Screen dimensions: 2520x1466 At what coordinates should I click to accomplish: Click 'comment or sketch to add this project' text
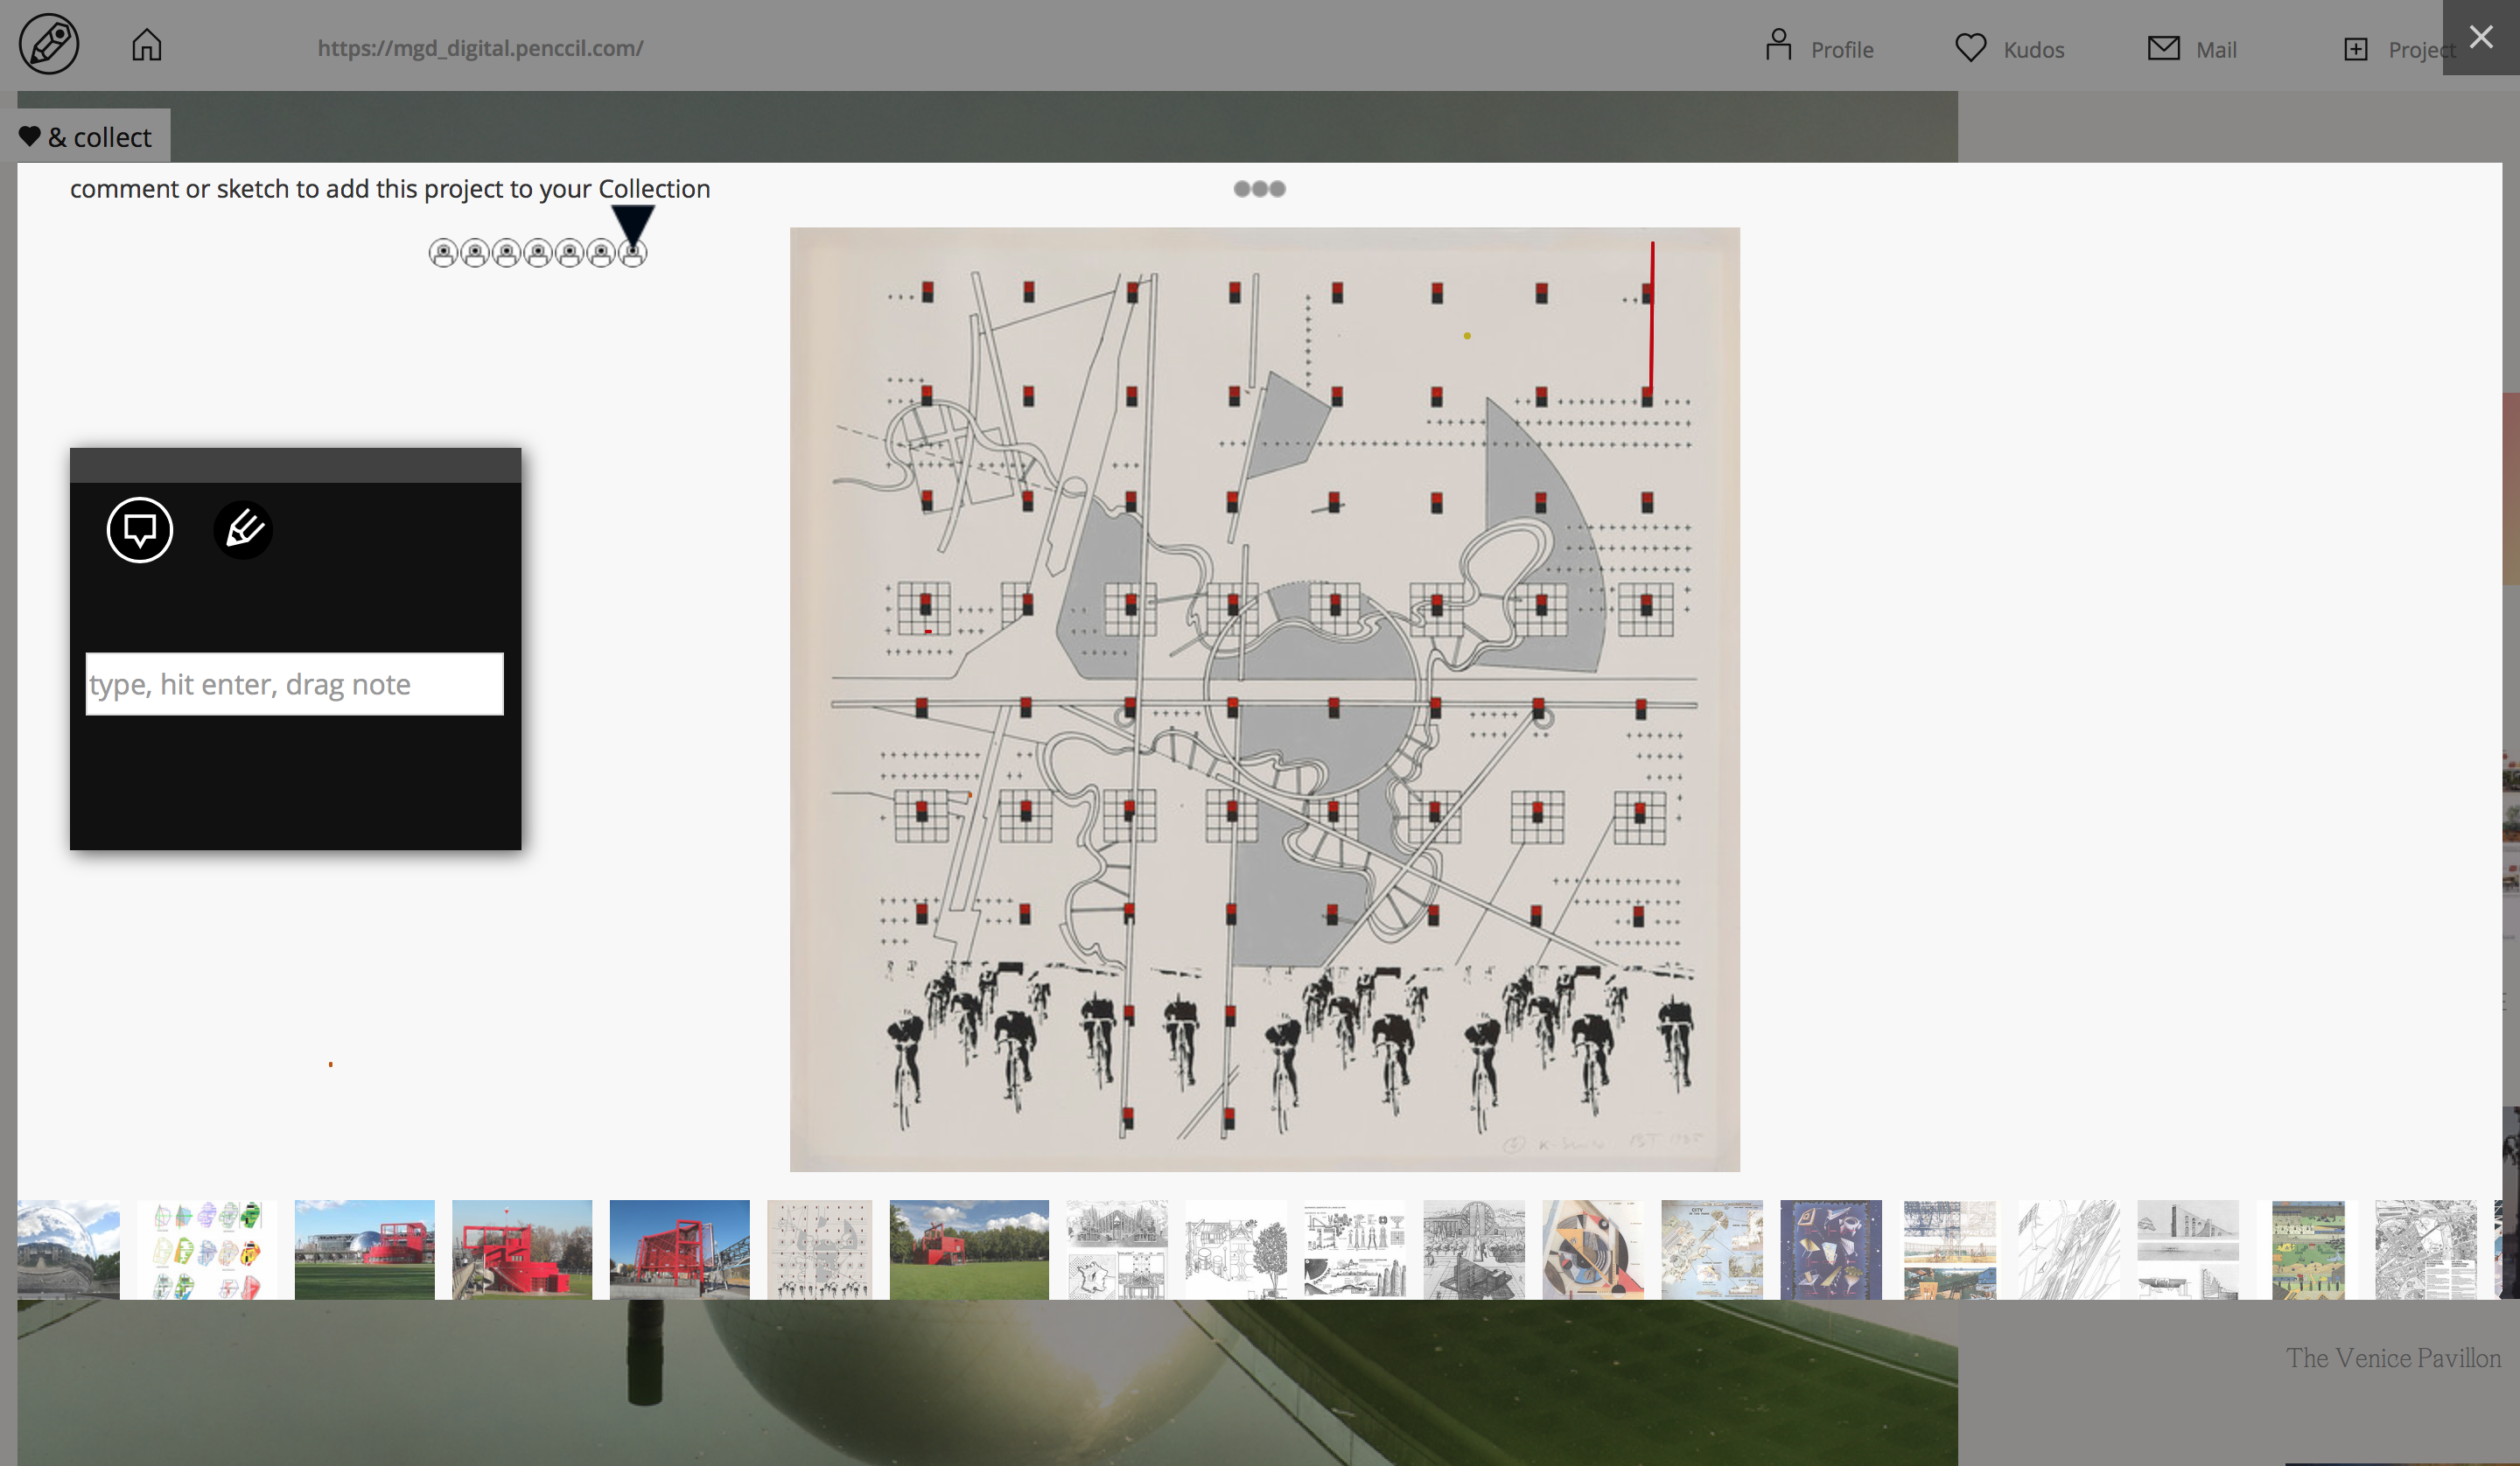pyautogui.click(x=390, y=189)
